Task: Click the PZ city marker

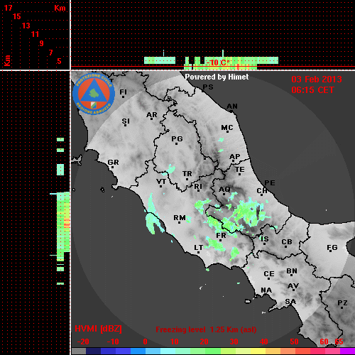Action: tap(342, 303)
